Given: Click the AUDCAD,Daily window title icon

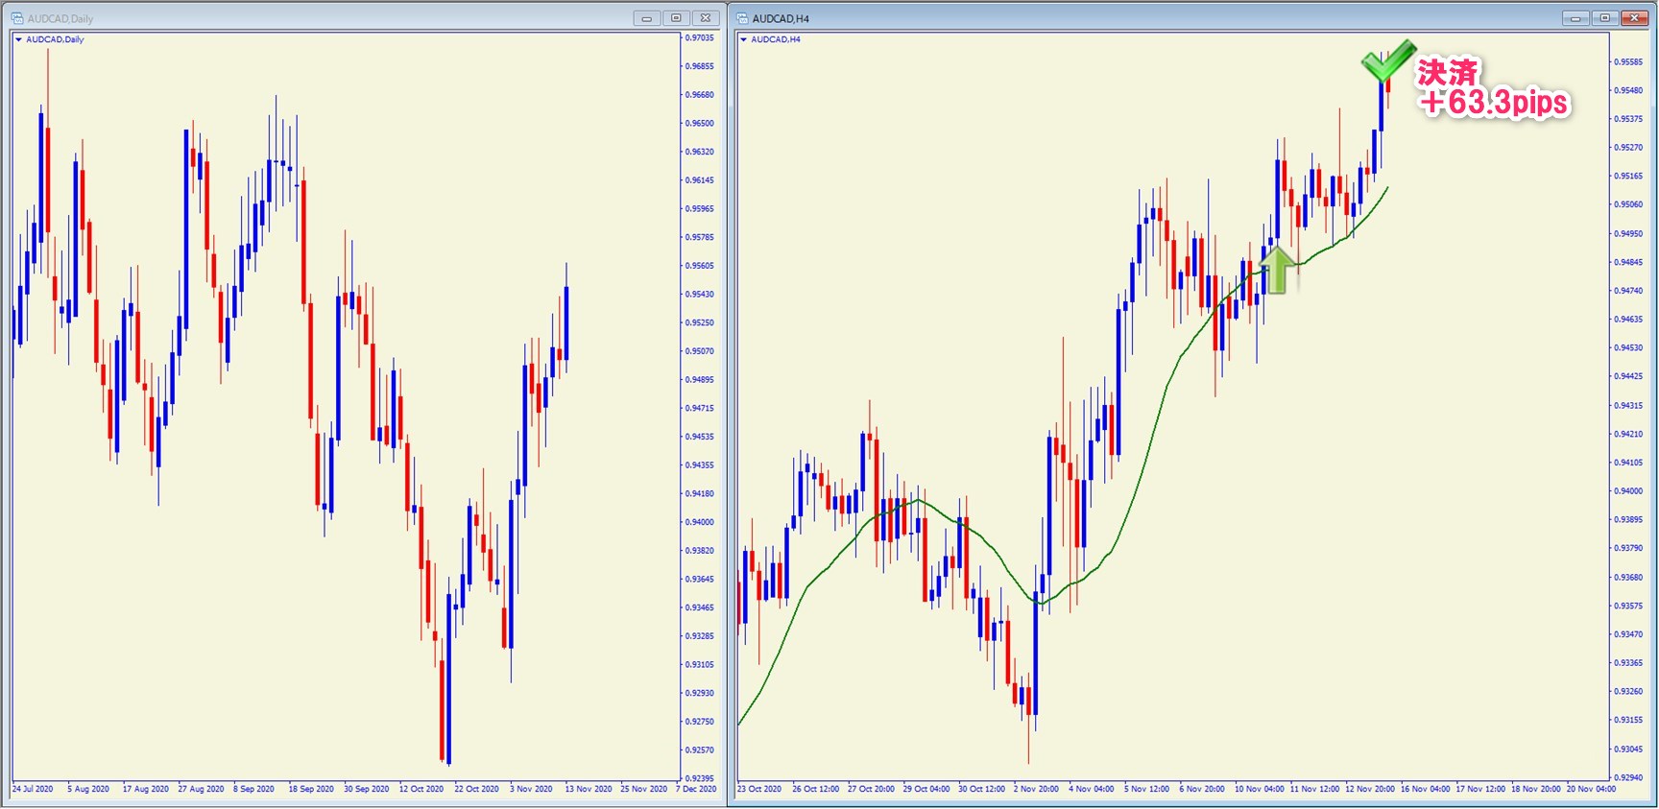Looking at the screenshot, I should click(x=17, y=18).
